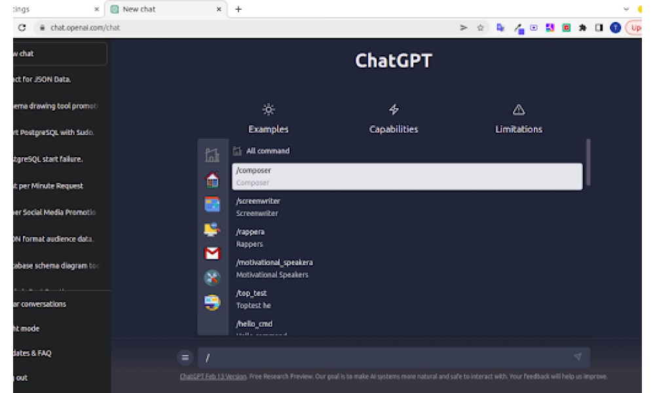Open the command menu button beside the input
Screen dimensions: 655x393
click(x=185, y=358)
